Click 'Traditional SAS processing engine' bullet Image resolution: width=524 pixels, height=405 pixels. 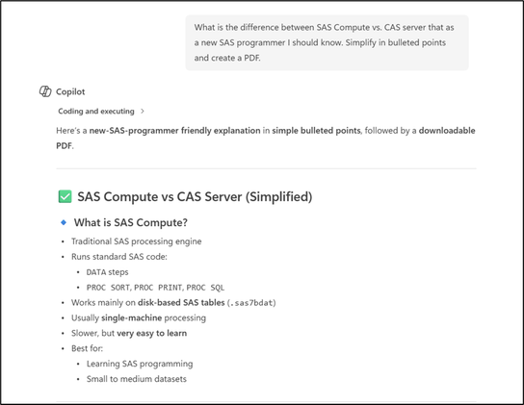tap(137, 241)
